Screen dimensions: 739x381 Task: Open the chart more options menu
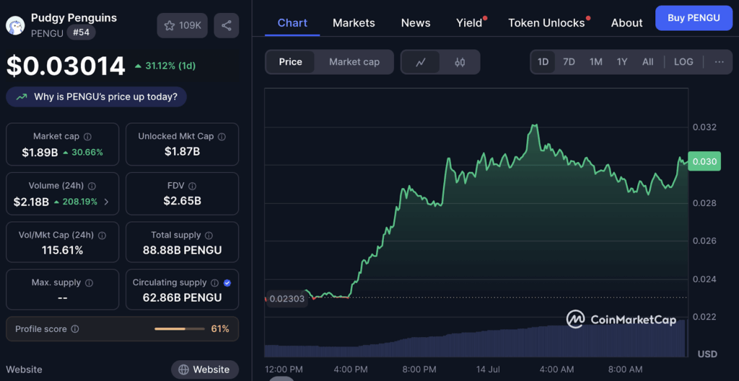(719, 62)
